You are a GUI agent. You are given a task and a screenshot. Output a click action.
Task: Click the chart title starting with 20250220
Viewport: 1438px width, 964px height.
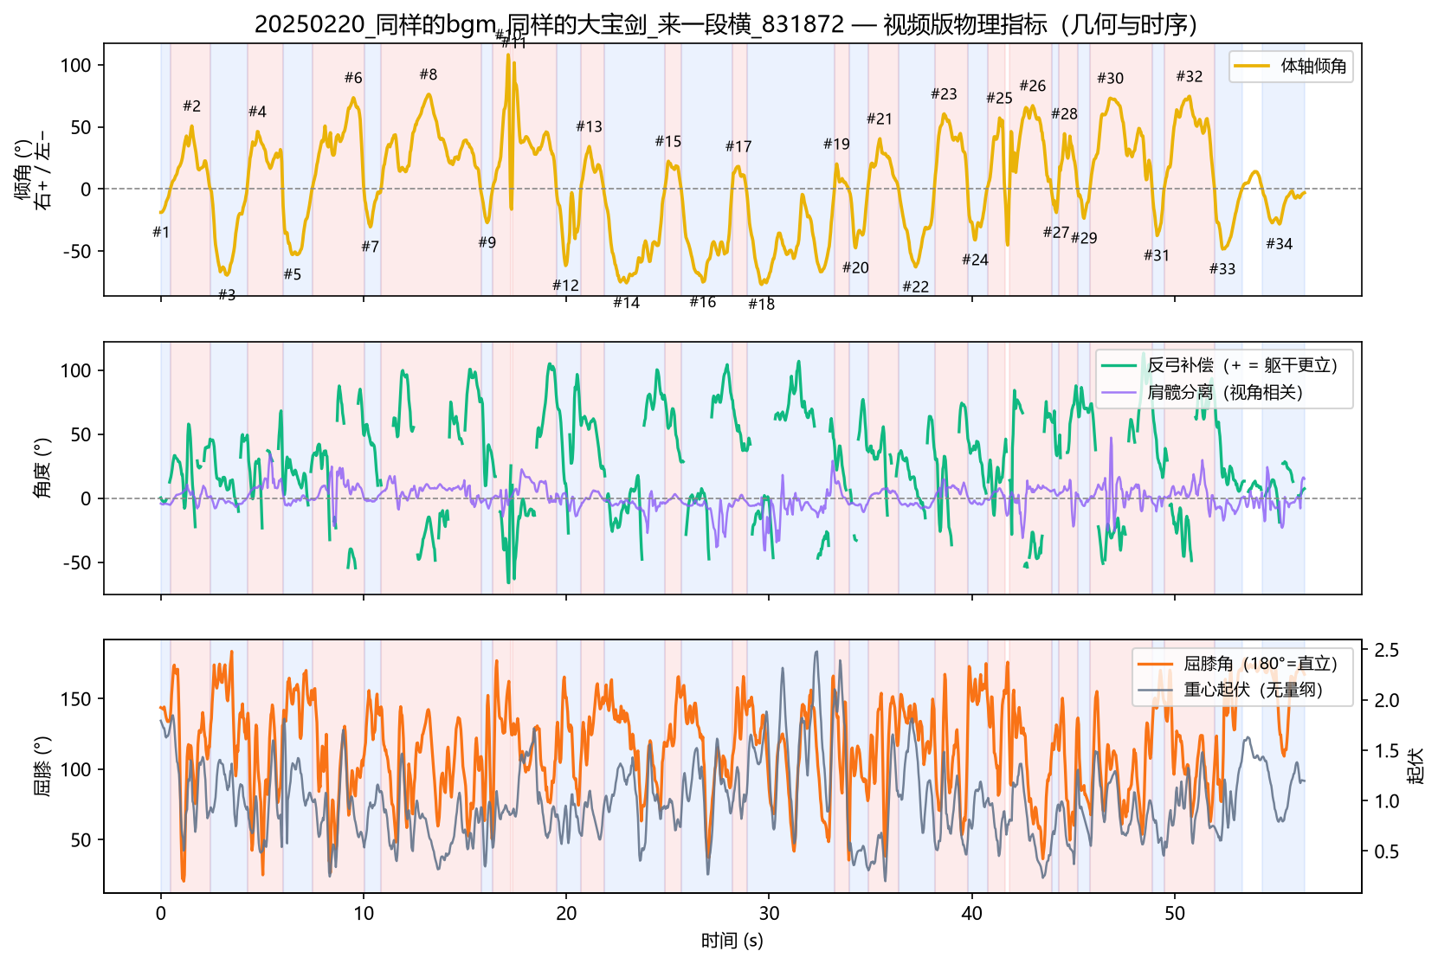pos(725,24)
